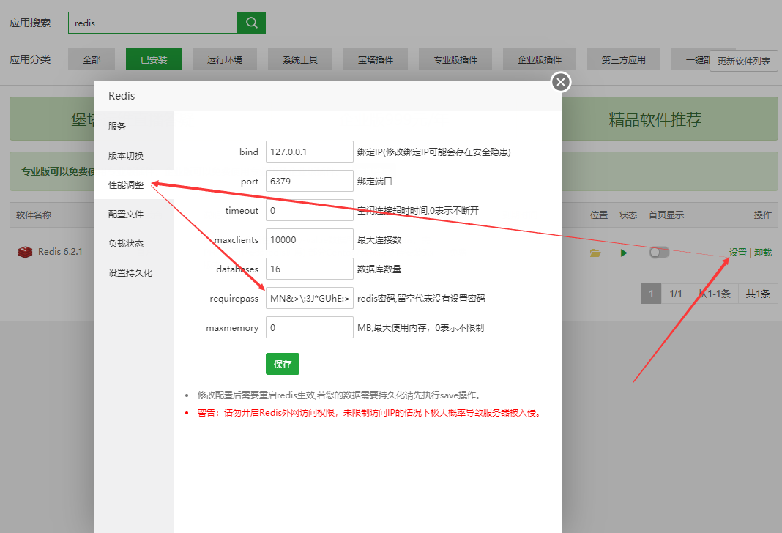This screenshot has height=533, width=782.
Task: Toggle the 首页显示 switch for Redis
Action: 658,251
